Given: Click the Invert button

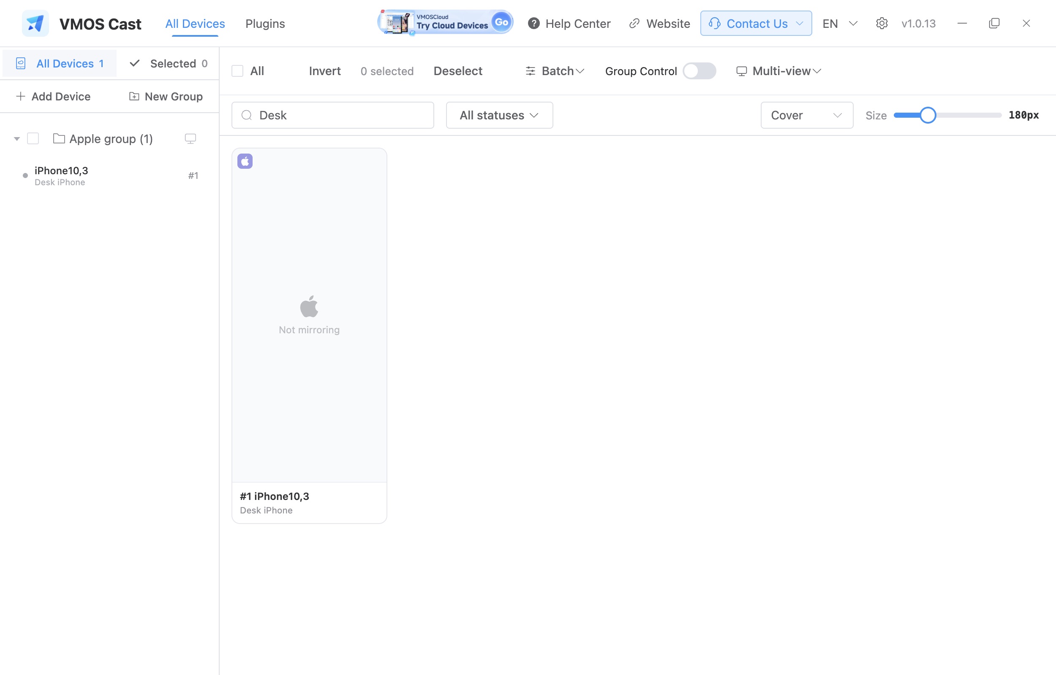Looking at the screenshot, I should (325, 71).
